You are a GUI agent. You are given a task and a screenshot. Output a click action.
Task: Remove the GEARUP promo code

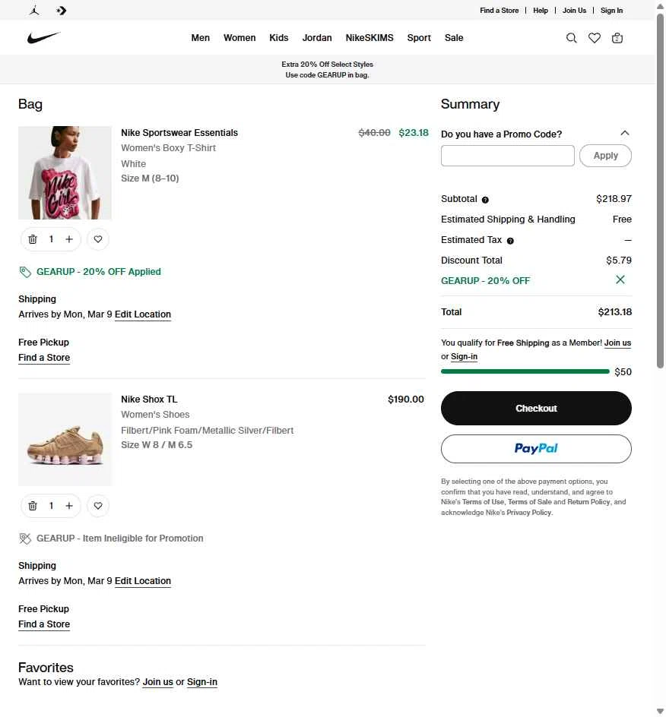pos(620,280)
